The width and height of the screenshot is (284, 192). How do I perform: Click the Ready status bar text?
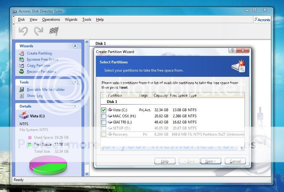click(x=19, y=180)
